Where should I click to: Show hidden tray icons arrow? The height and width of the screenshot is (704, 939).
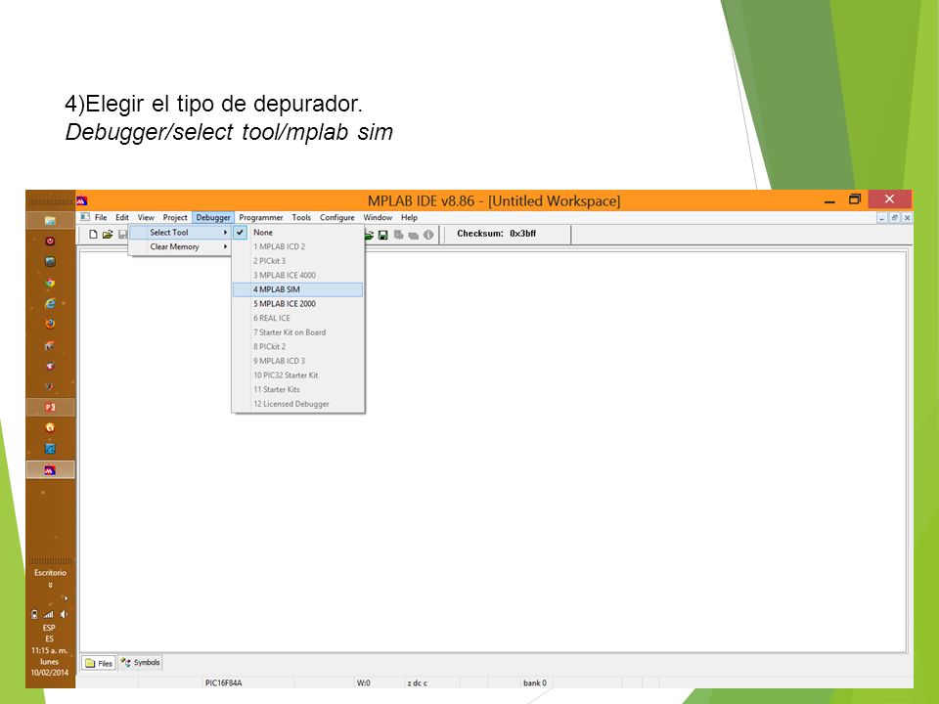(66, 598)
